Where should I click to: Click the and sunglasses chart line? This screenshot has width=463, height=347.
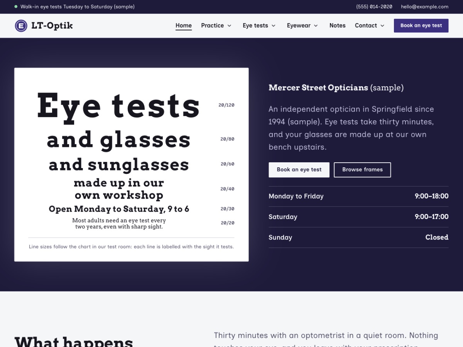tap(119, 165)
